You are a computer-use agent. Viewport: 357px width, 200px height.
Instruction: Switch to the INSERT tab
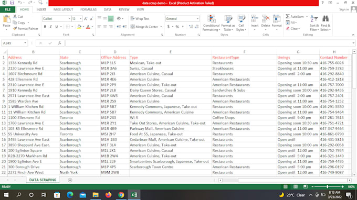[41, 9]
